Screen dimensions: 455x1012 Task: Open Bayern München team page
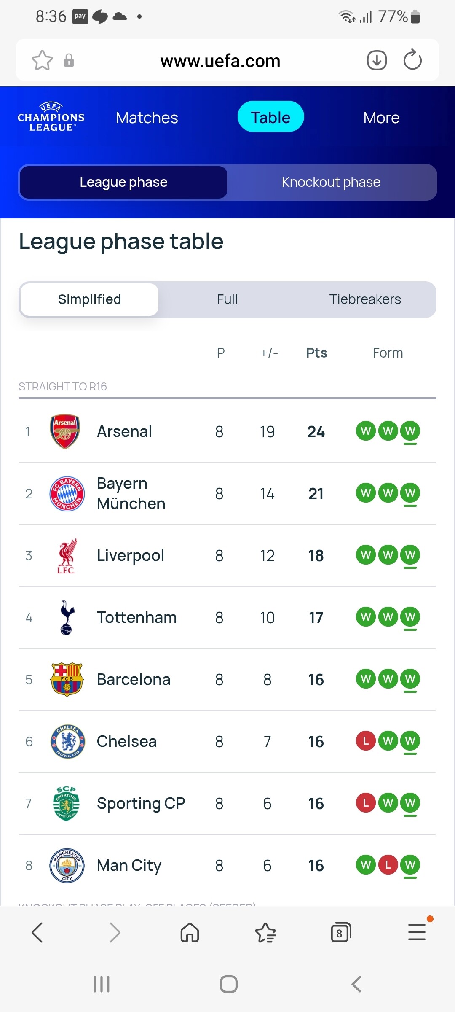pos(131,493)
